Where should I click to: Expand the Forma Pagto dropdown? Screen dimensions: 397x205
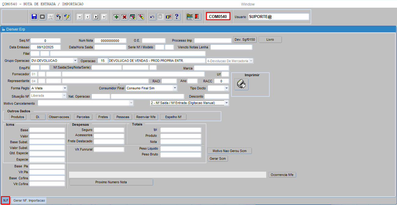pos(64,88)
